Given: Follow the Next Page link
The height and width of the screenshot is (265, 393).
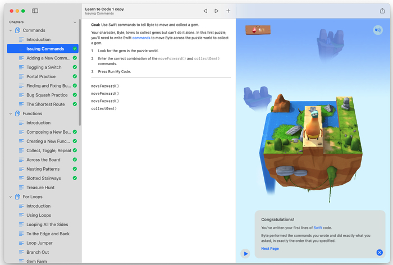Looking at the screenshot, I should [x=270, y=249].
